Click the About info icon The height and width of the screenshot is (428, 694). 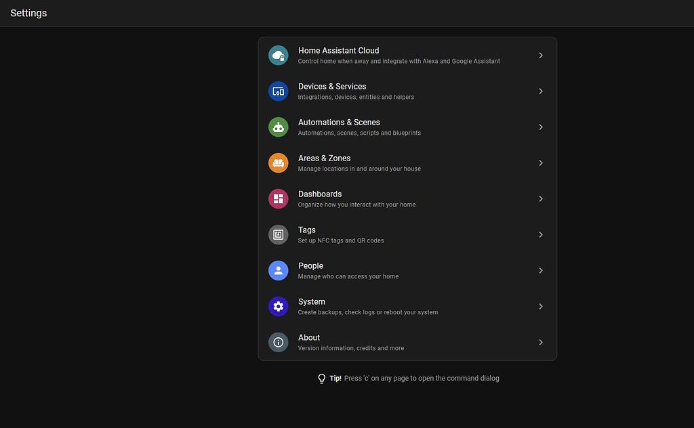[278, 342]
